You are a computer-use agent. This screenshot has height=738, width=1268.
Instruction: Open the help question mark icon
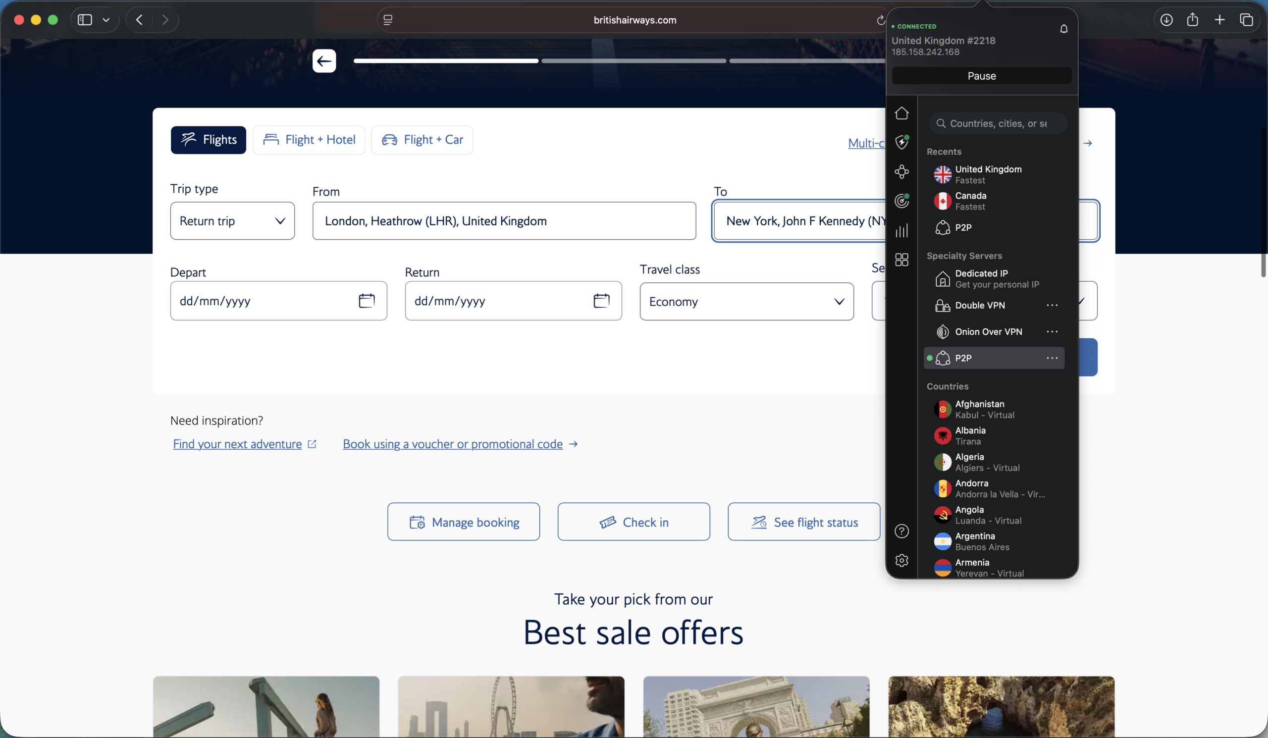901,531
